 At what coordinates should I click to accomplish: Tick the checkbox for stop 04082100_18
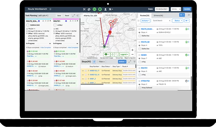(x=86, y=75)
